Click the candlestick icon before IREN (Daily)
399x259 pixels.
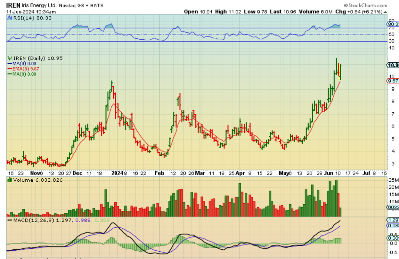[x=10, y=58]
